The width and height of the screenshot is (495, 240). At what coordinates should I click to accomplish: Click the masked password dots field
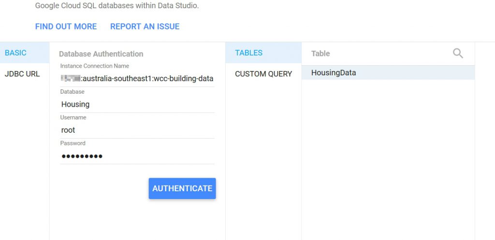tap(137, 156)
